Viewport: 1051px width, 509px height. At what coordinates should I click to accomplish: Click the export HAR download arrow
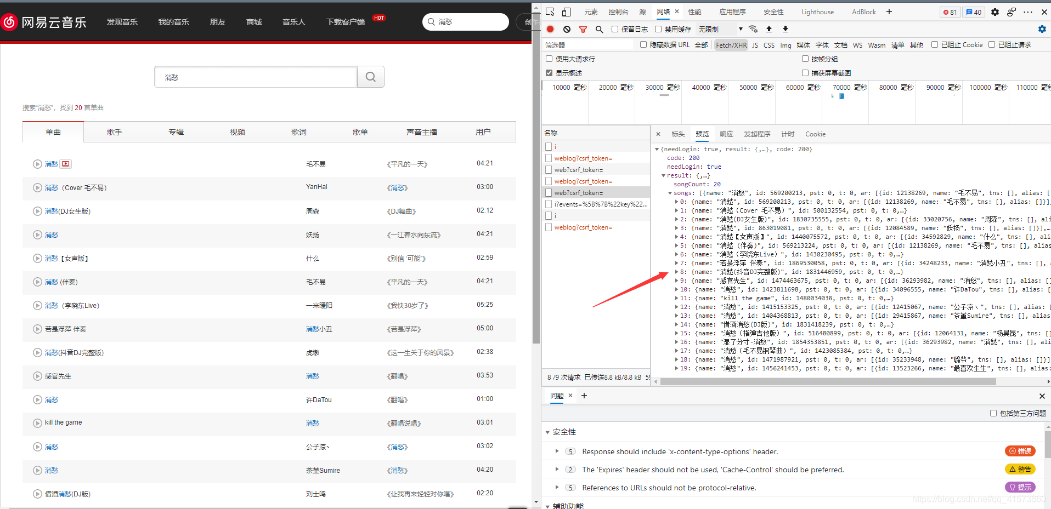pos(786,29)
